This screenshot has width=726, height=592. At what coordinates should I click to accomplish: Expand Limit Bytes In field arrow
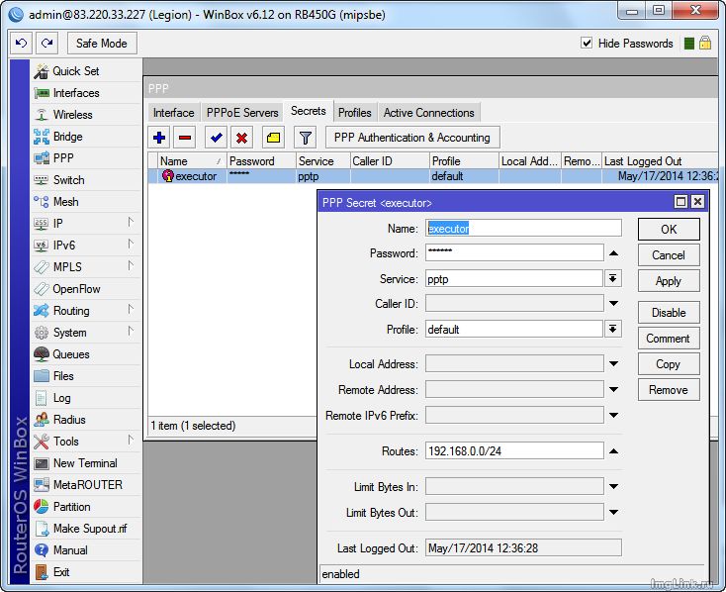pyautogui.click(x=613, y=486)
